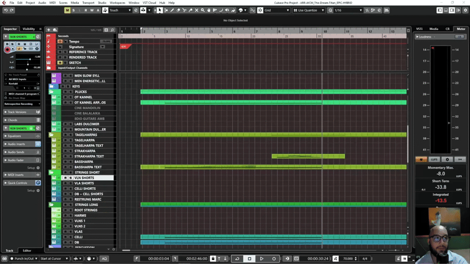This screenshot has width=470, height=264.
Task: Select the Zoom magnifier tool
Action: [x=202, y=10]
